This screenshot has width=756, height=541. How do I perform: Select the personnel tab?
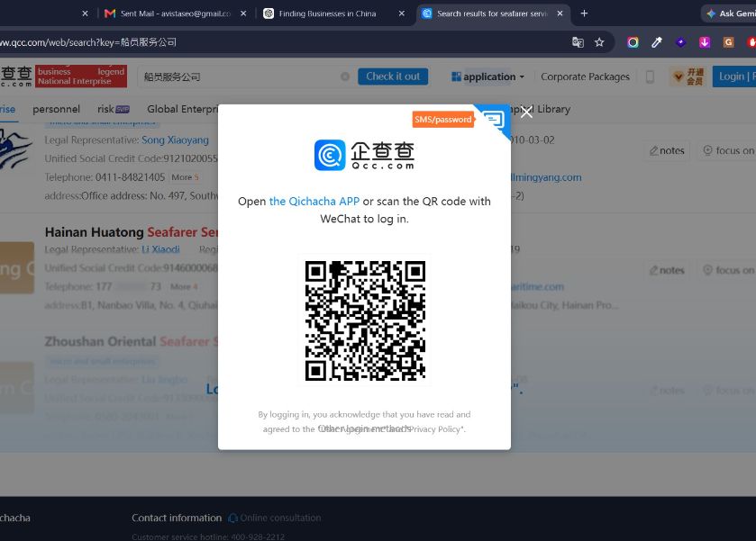(x=57, y=109)
